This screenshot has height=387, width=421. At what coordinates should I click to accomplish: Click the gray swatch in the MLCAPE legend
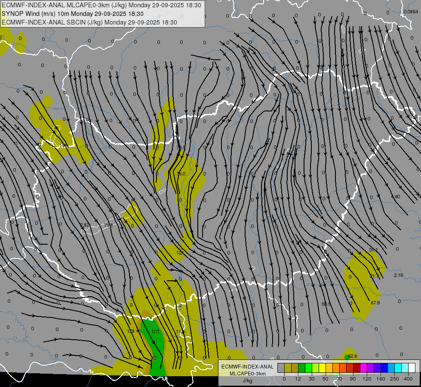pos(281,368)
